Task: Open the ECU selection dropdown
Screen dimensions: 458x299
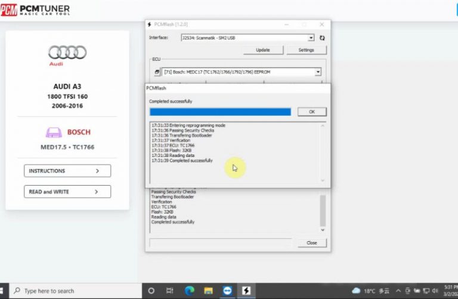Action: click(318, 72)
